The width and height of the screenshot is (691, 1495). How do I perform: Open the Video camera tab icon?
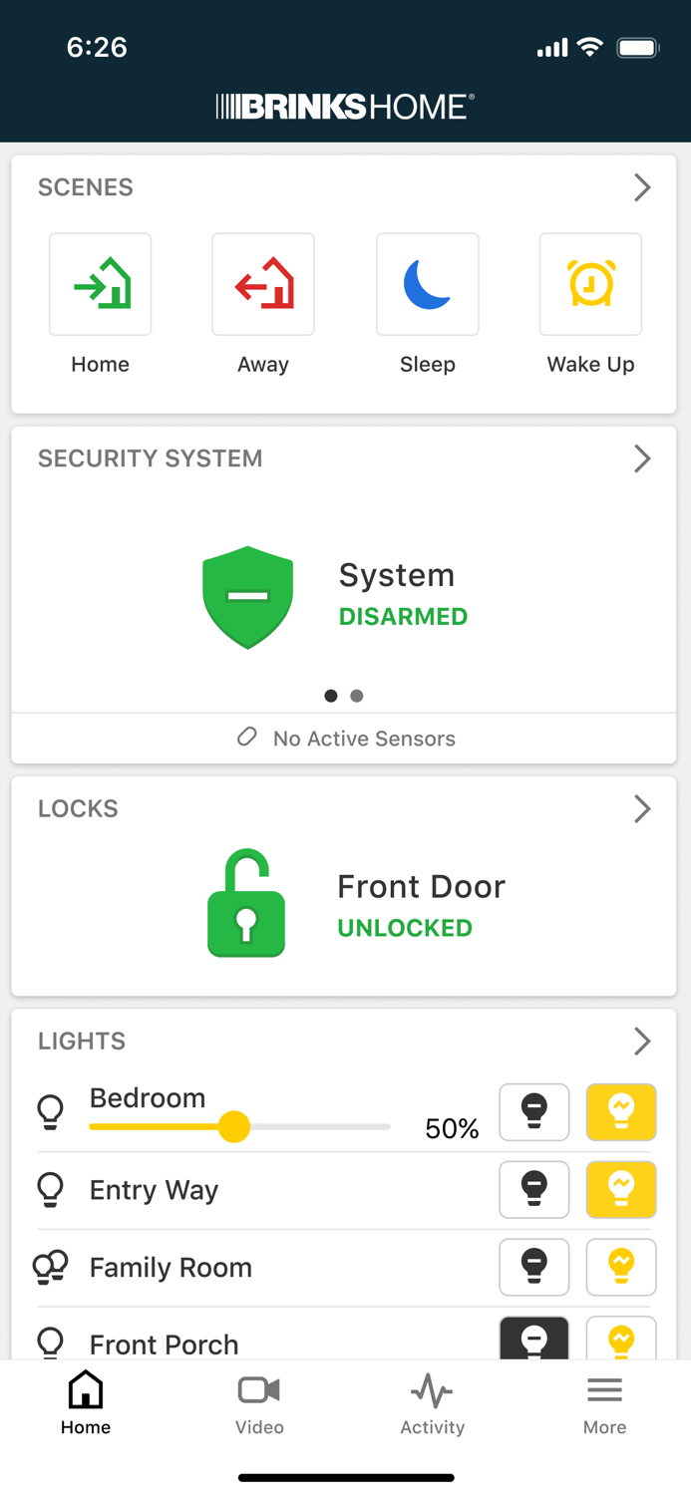pyautogui.click(x=259, y=1388)
